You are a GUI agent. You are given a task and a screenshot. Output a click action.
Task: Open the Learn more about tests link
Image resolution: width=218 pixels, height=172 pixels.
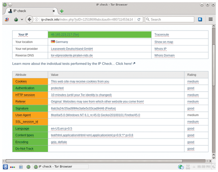coord(74,64)
